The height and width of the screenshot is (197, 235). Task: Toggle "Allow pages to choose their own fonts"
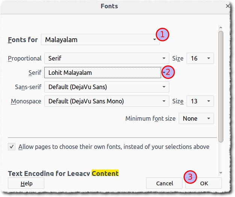(x=12, y=147)
